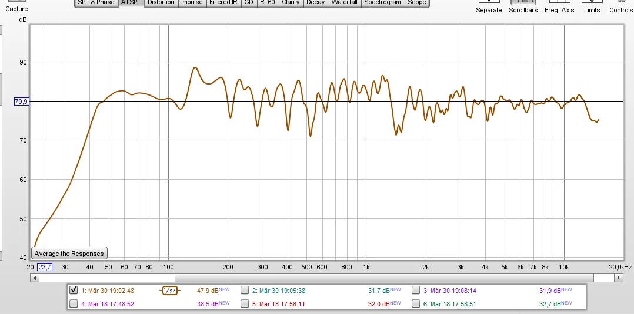The width and height of the screenshot is (634, 314).
Task: Click the 32,7 dB value of measurement 6
Action: click(x=550, y=304)
